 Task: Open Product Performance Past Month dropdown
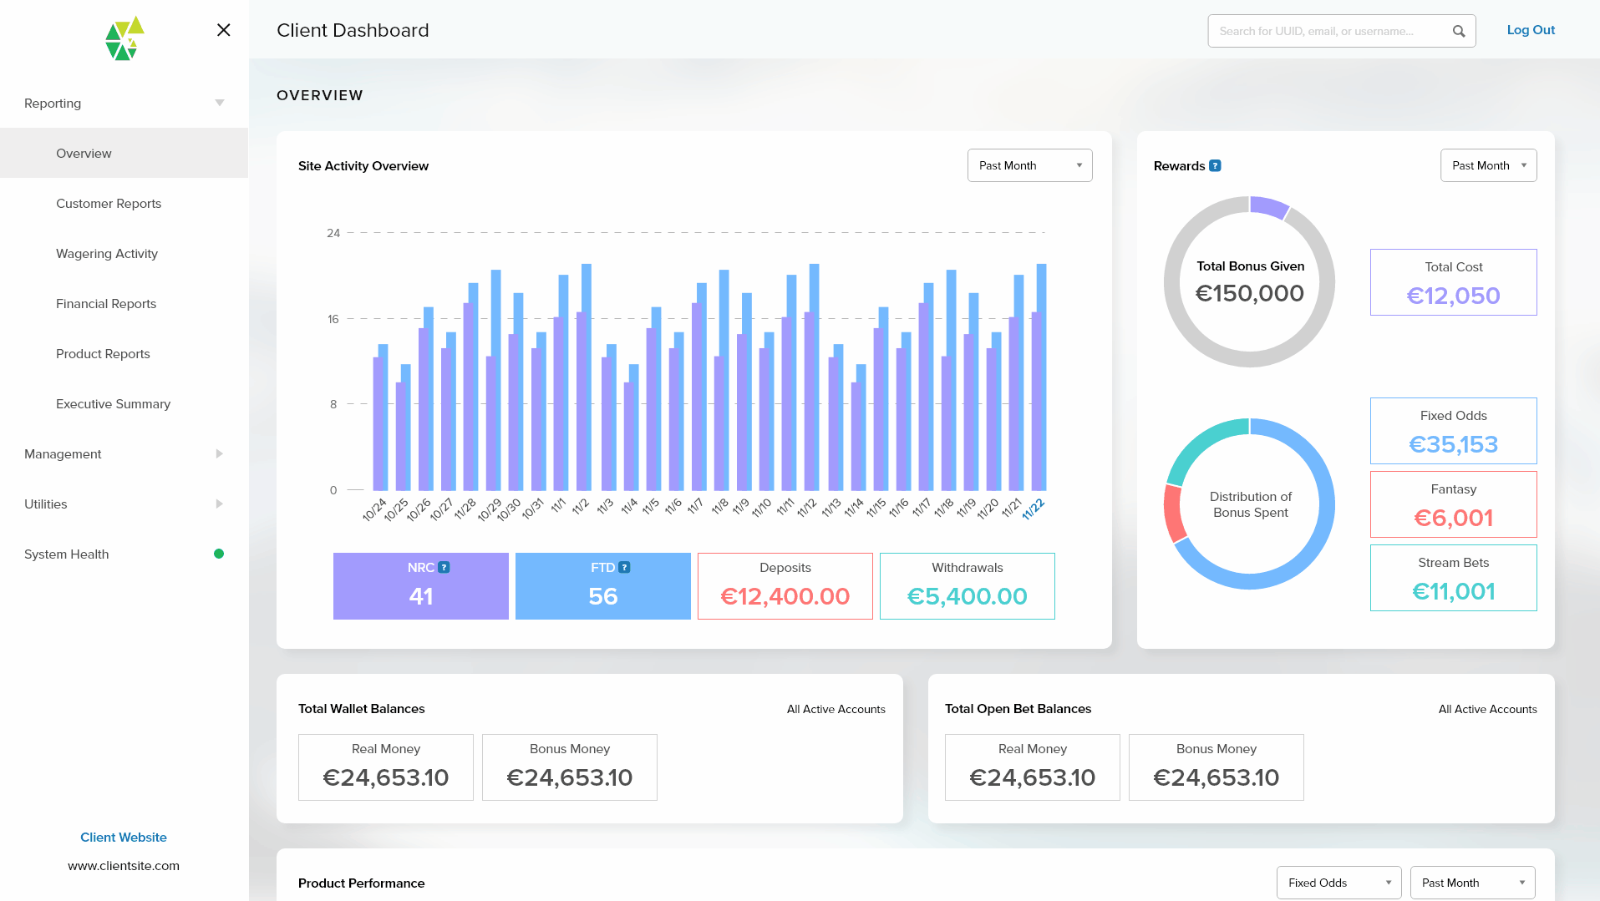coord(1472,883)
